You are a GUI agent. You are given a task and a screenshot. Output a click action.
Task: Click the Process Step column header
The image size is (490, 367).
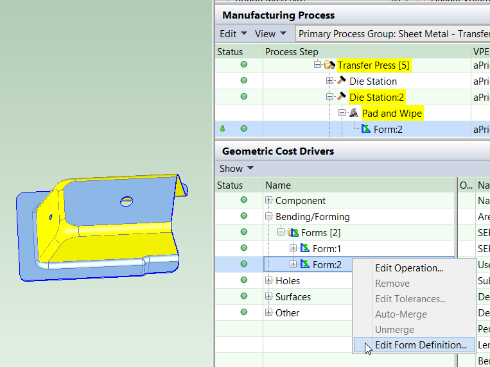tap(291, 52)
